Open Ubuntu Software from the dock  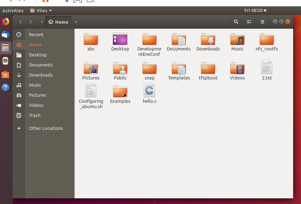click(5, 74)
